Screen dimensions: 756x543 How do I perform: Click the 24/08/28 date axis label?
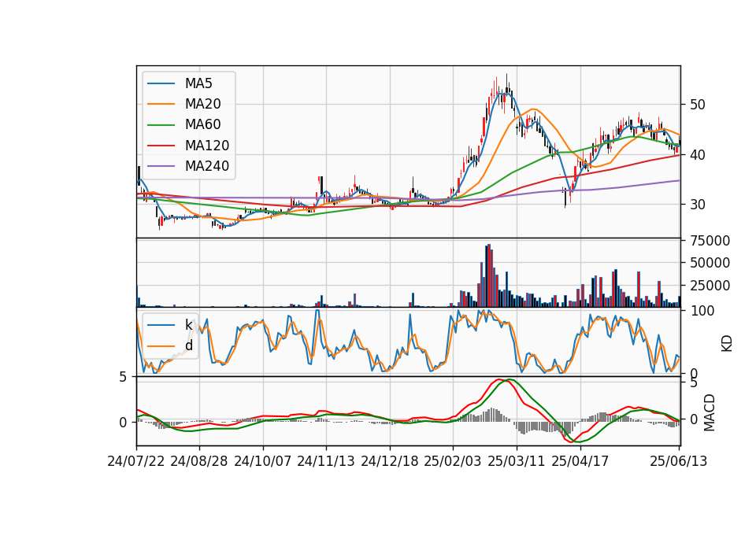tap(199, 461)
